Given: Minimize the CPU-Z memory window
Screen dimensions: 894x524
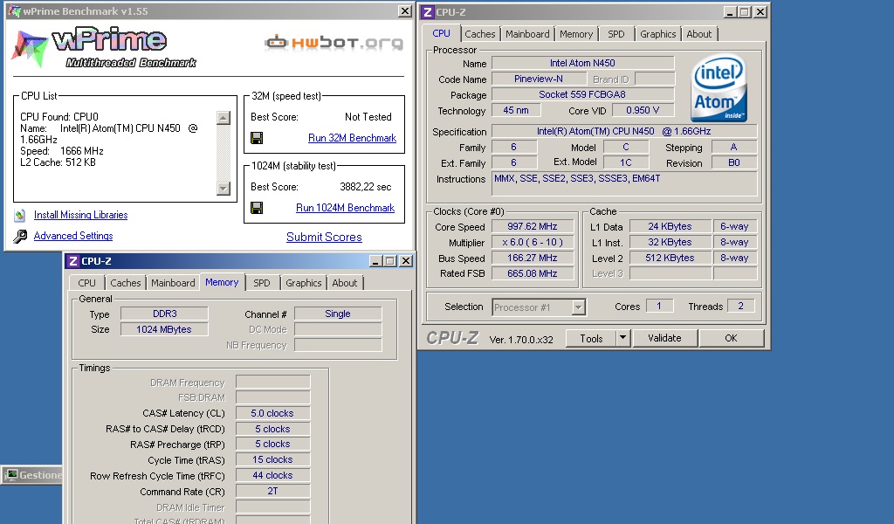Looking at the screenshot, I should tap(375, 261).
